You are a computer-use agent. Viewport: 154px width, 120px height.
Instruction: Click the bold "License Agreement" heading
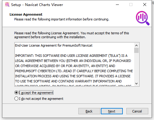point(26,14)
